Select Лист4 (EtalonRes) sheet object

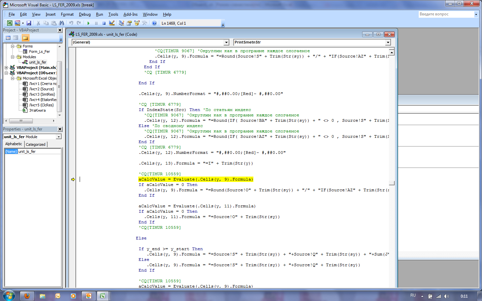click(x=43, y=100)
